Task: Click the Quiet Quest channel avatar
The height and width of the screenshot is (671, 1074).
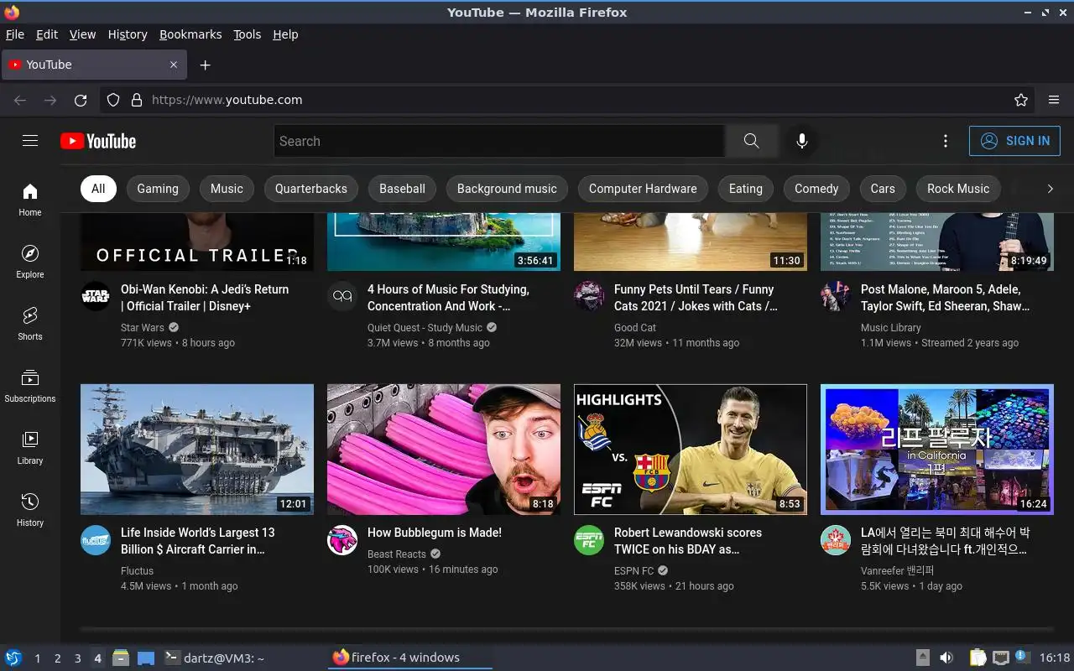Action: [341, 296]
